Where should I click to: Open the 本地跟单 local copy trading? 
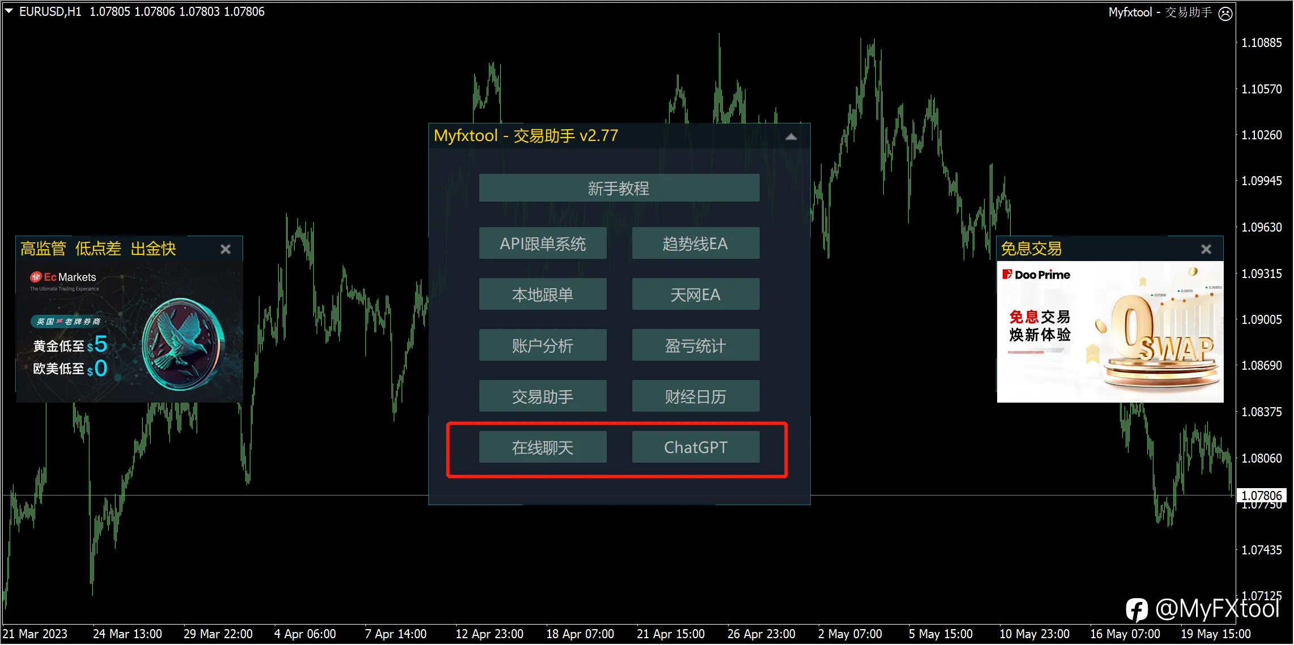[x=543, y=294]
